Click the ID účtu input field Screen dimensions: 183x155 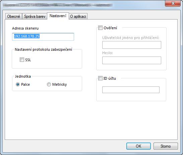pos(131,90)
